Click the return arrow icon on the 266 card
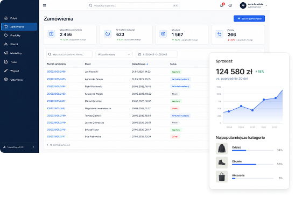 [219, 34]
